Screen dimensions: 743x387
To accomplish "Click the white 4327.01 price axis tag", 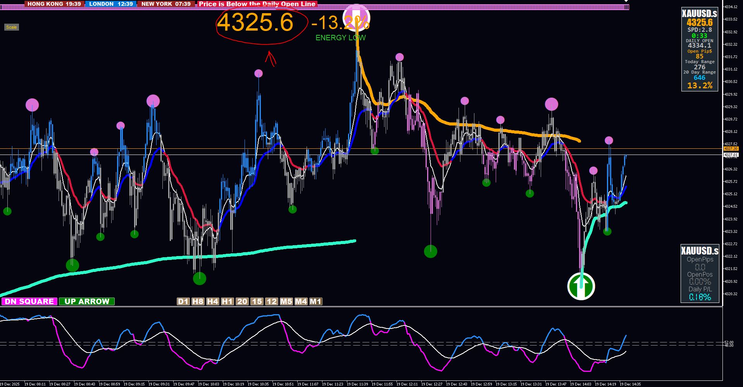I will point(731,155).
